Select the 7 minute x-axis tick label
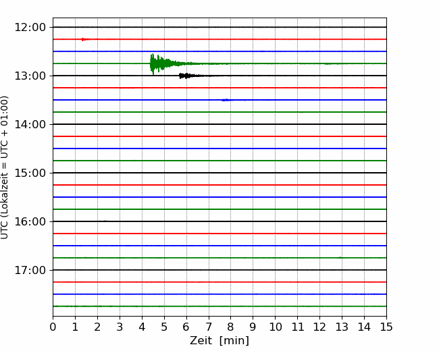439x351 pixels. (209, 327)
